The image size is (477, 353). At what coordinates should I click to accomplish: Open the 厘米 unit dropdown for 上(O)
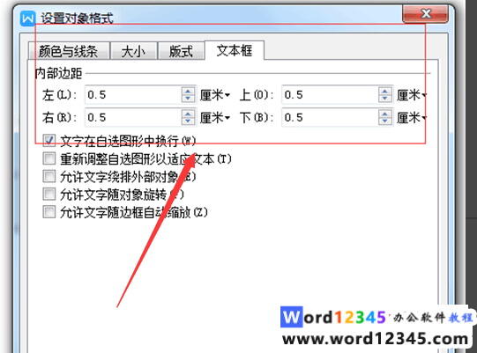pos(412,95)
